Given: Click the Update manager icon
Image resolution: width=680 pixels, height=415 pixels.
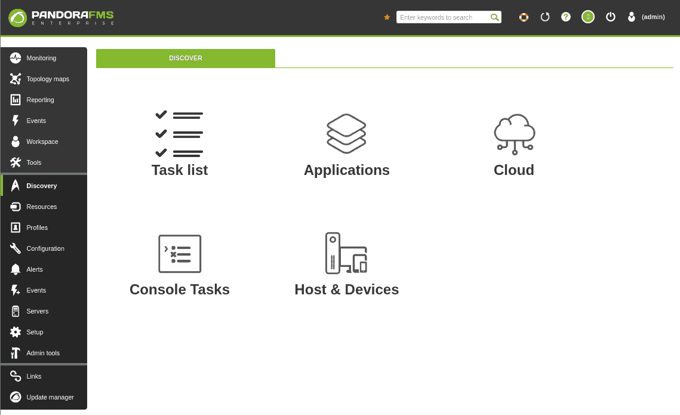Looking at the screenshot, I should coord(16,396).
